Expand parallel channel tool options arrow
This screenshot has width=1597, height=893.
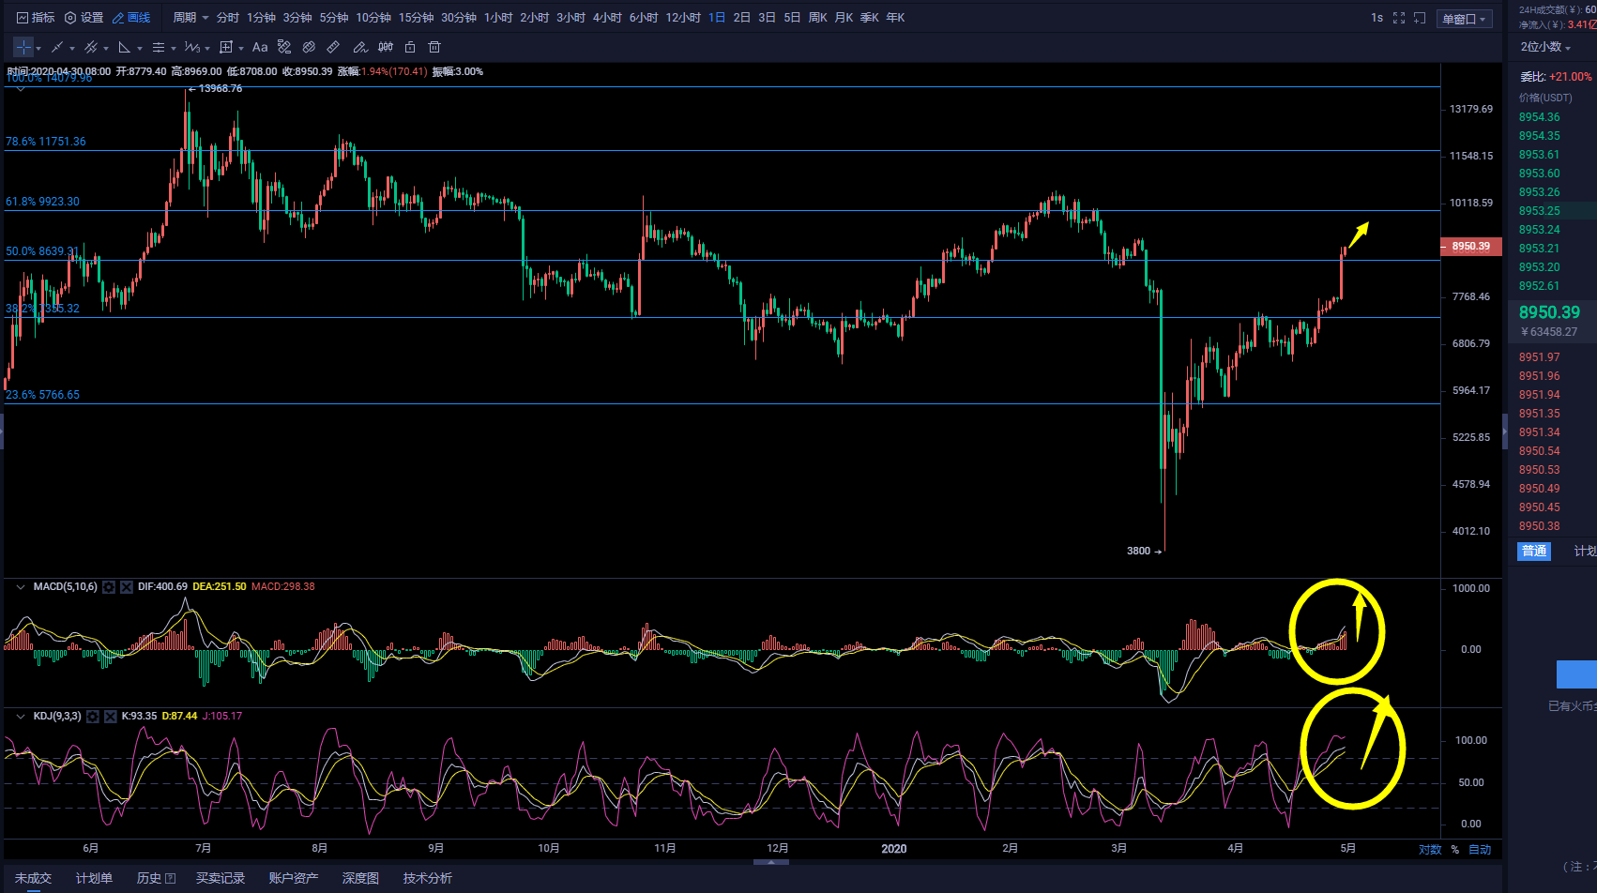tap(106, 48)
